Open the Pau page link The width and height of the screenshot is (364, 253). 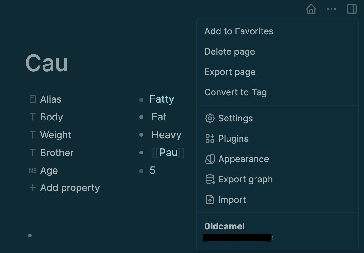[x=168, y=153]
